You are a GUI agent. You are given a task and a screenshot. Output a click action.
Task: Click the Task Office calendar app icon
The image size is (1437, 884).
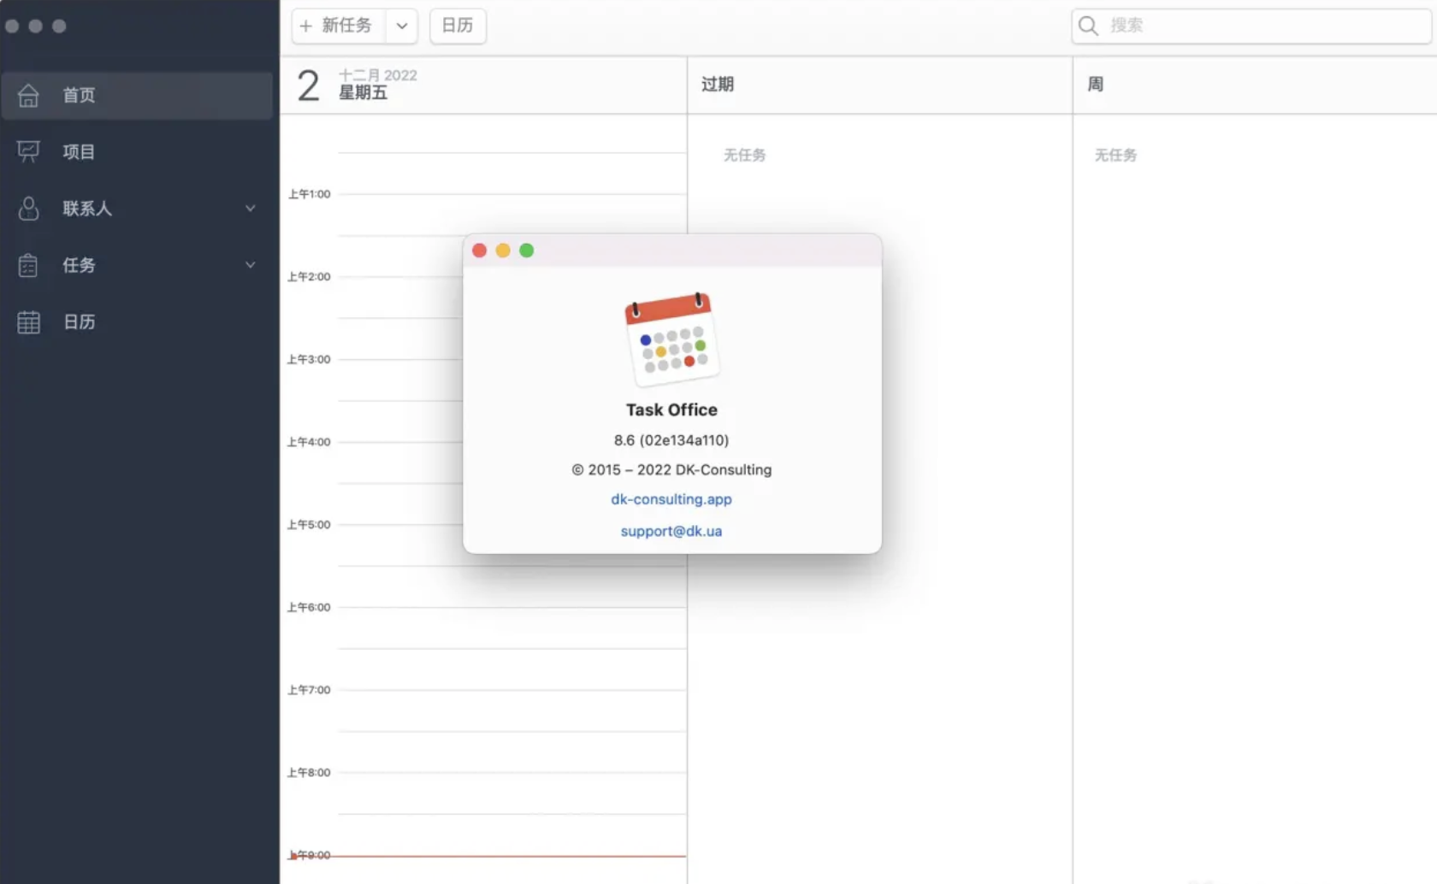click(x=672, y=339)
